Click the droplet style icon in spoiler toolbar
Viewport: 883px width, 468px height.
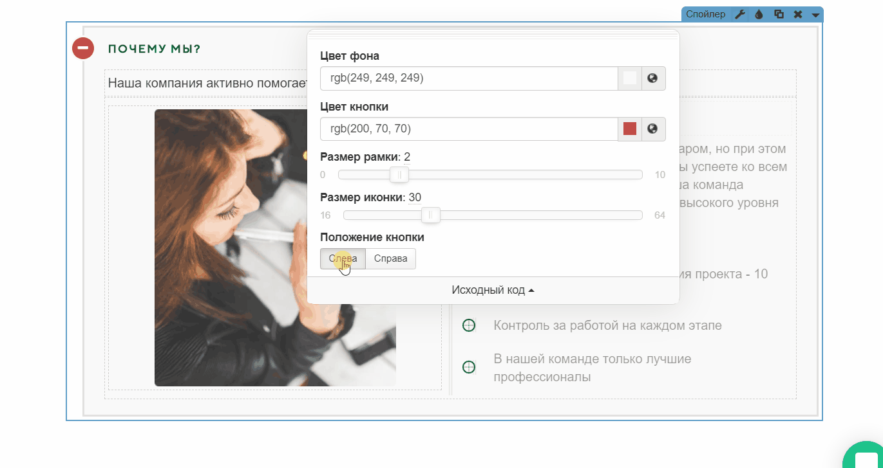pyautogui.click(x=759, y=14)
